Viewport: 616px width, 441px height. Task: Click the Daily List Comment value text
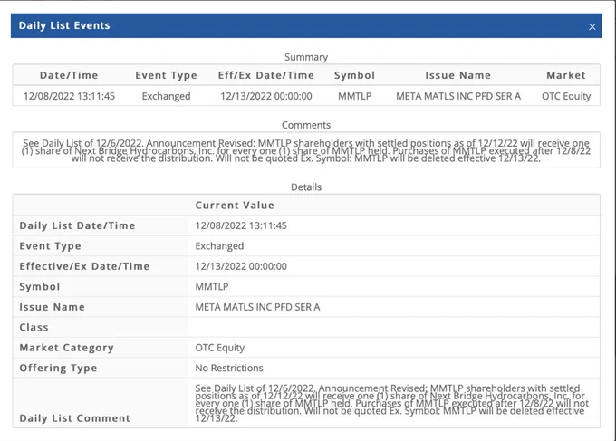coord(391,403)
